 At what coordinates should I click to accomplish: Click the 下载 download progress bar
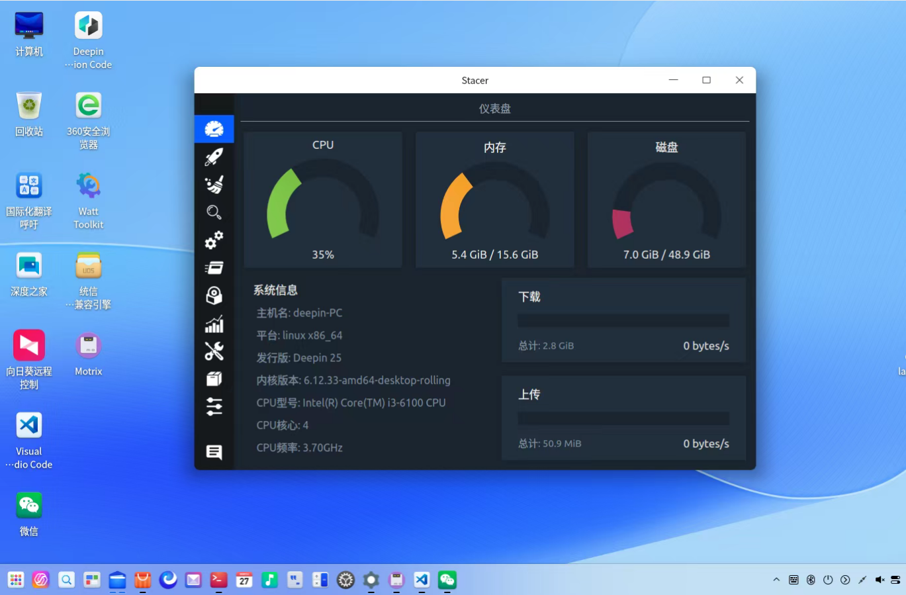point(623,320)
